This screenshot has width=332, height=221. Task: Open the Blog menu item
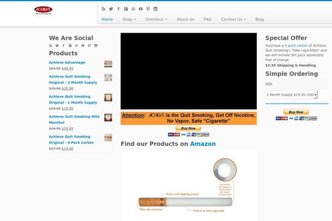(x=260, y=19)
